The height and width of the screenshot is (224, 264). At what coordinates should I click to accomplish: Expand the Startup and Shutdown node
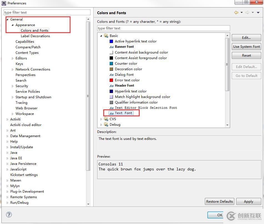point(12,97)
